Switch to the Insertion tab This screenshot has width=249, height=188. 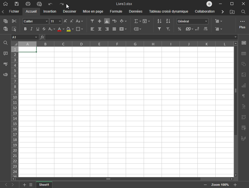[50, 11]
